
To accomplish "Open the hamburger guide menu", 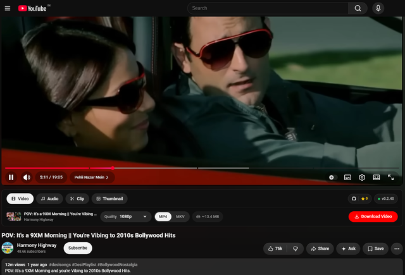I will click(x=8, y=8).
